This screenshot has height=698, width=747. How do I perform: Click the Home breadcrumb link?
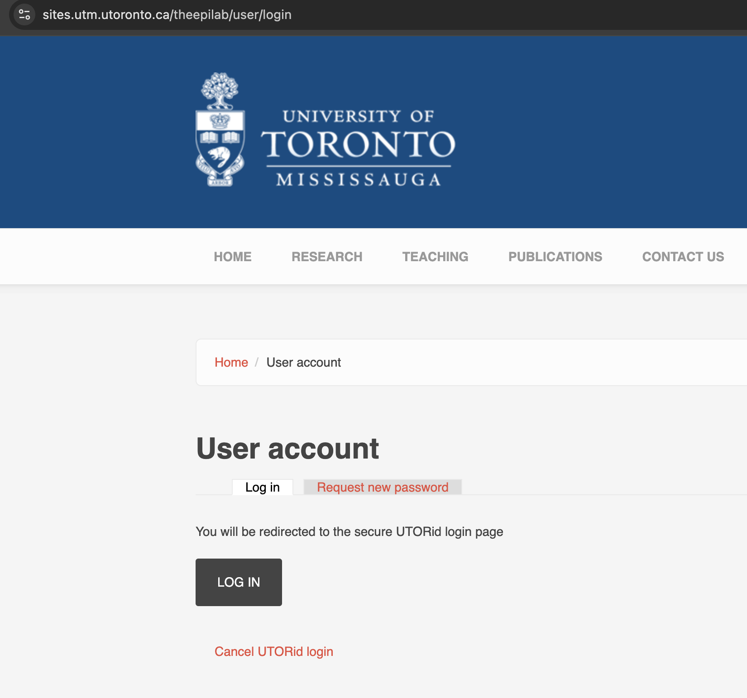point(231,363)
